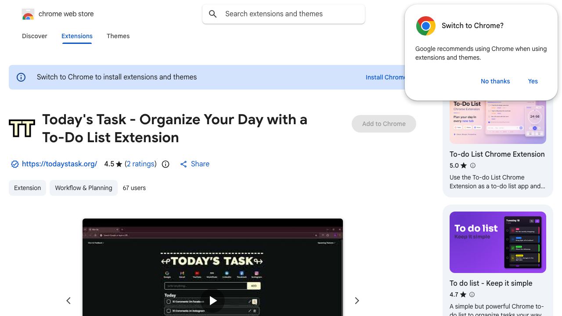562x316 pixels.
Task: Click the 67 users text
Action: pos(134,188)
